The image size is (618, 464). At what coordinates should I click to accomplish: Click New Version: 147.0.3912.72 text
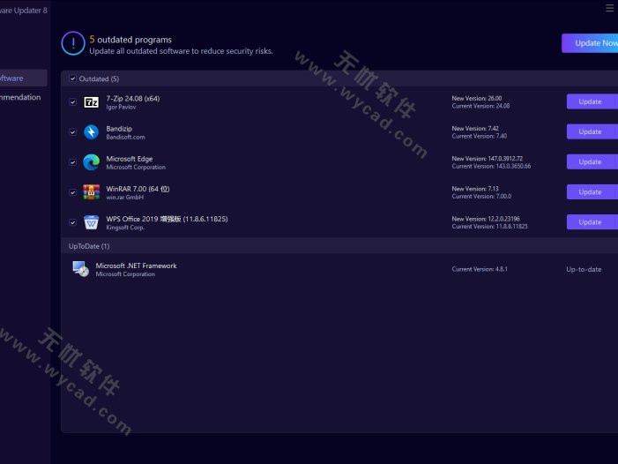488,159
